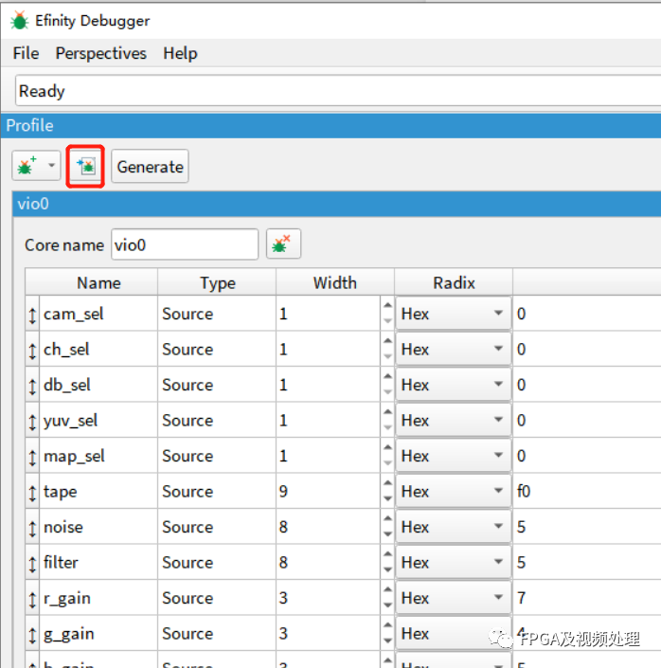Open the Perspectives menu
This screenshot has width=661, height=668.
point(100,53)
